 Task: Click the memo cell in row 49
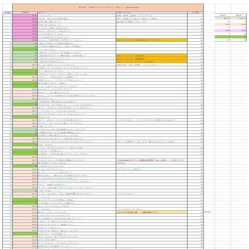[x=152, y=163]
